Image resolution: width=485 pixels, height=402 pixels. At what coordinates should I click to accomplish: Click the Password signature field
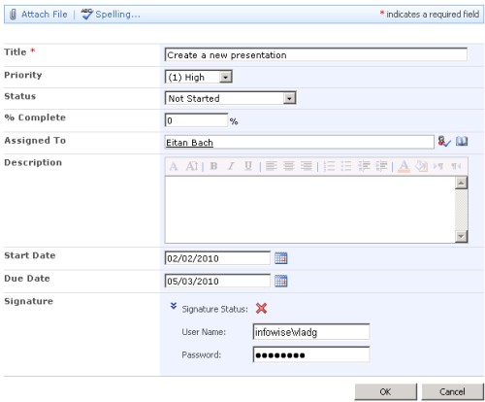pyautogui.click(x=311, y=354)
